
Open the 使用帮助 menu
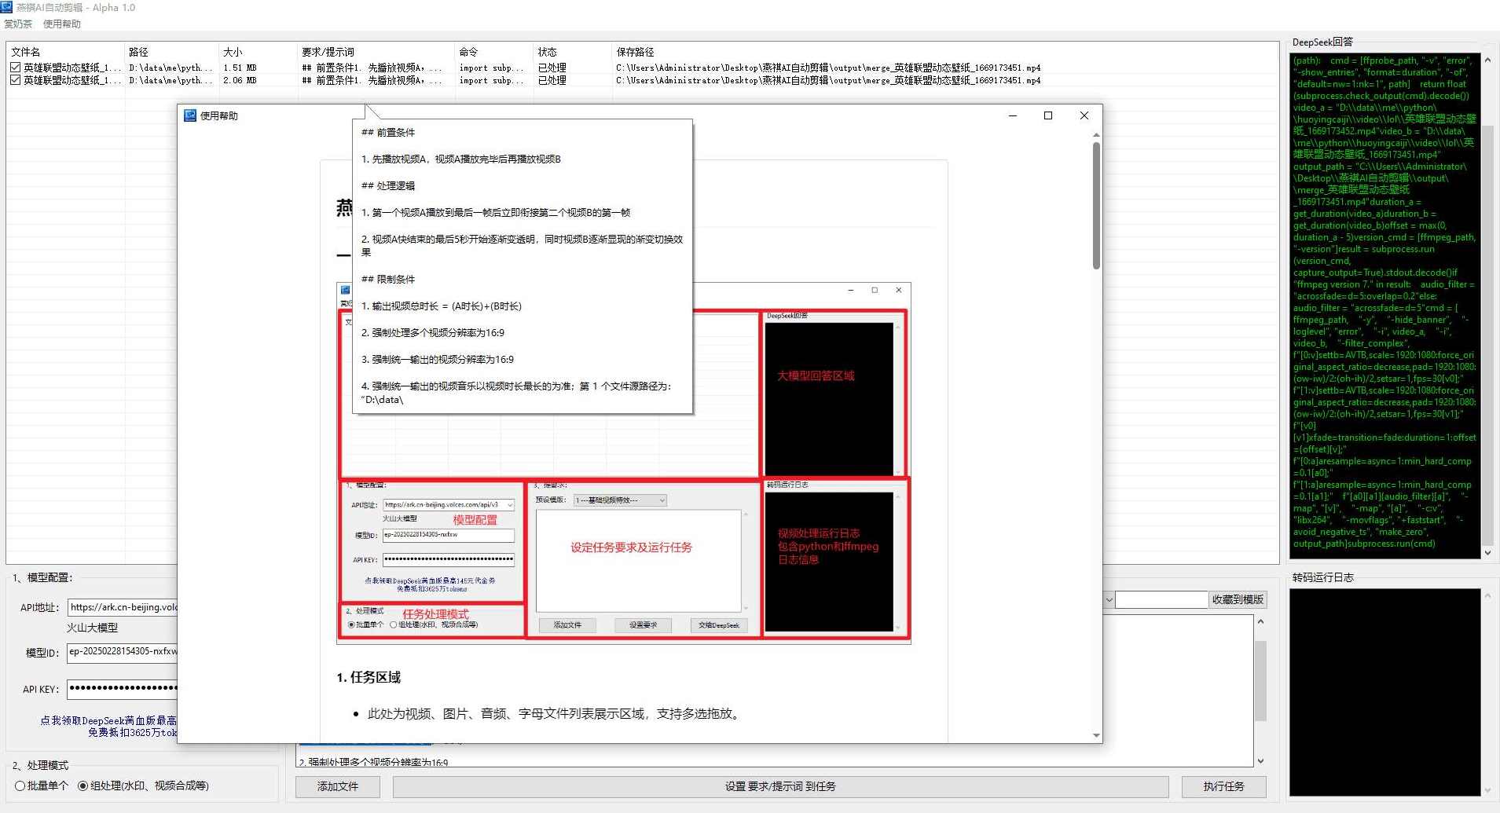tap(61, 23)
